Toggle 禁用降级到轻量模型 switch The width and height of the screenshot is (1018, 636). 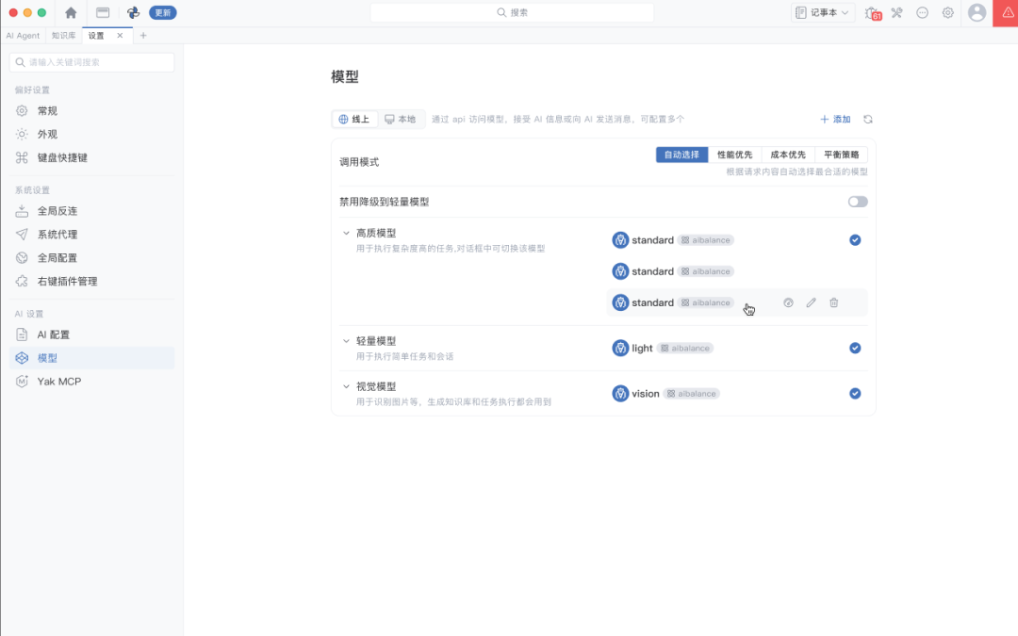[x=858, y=202]
